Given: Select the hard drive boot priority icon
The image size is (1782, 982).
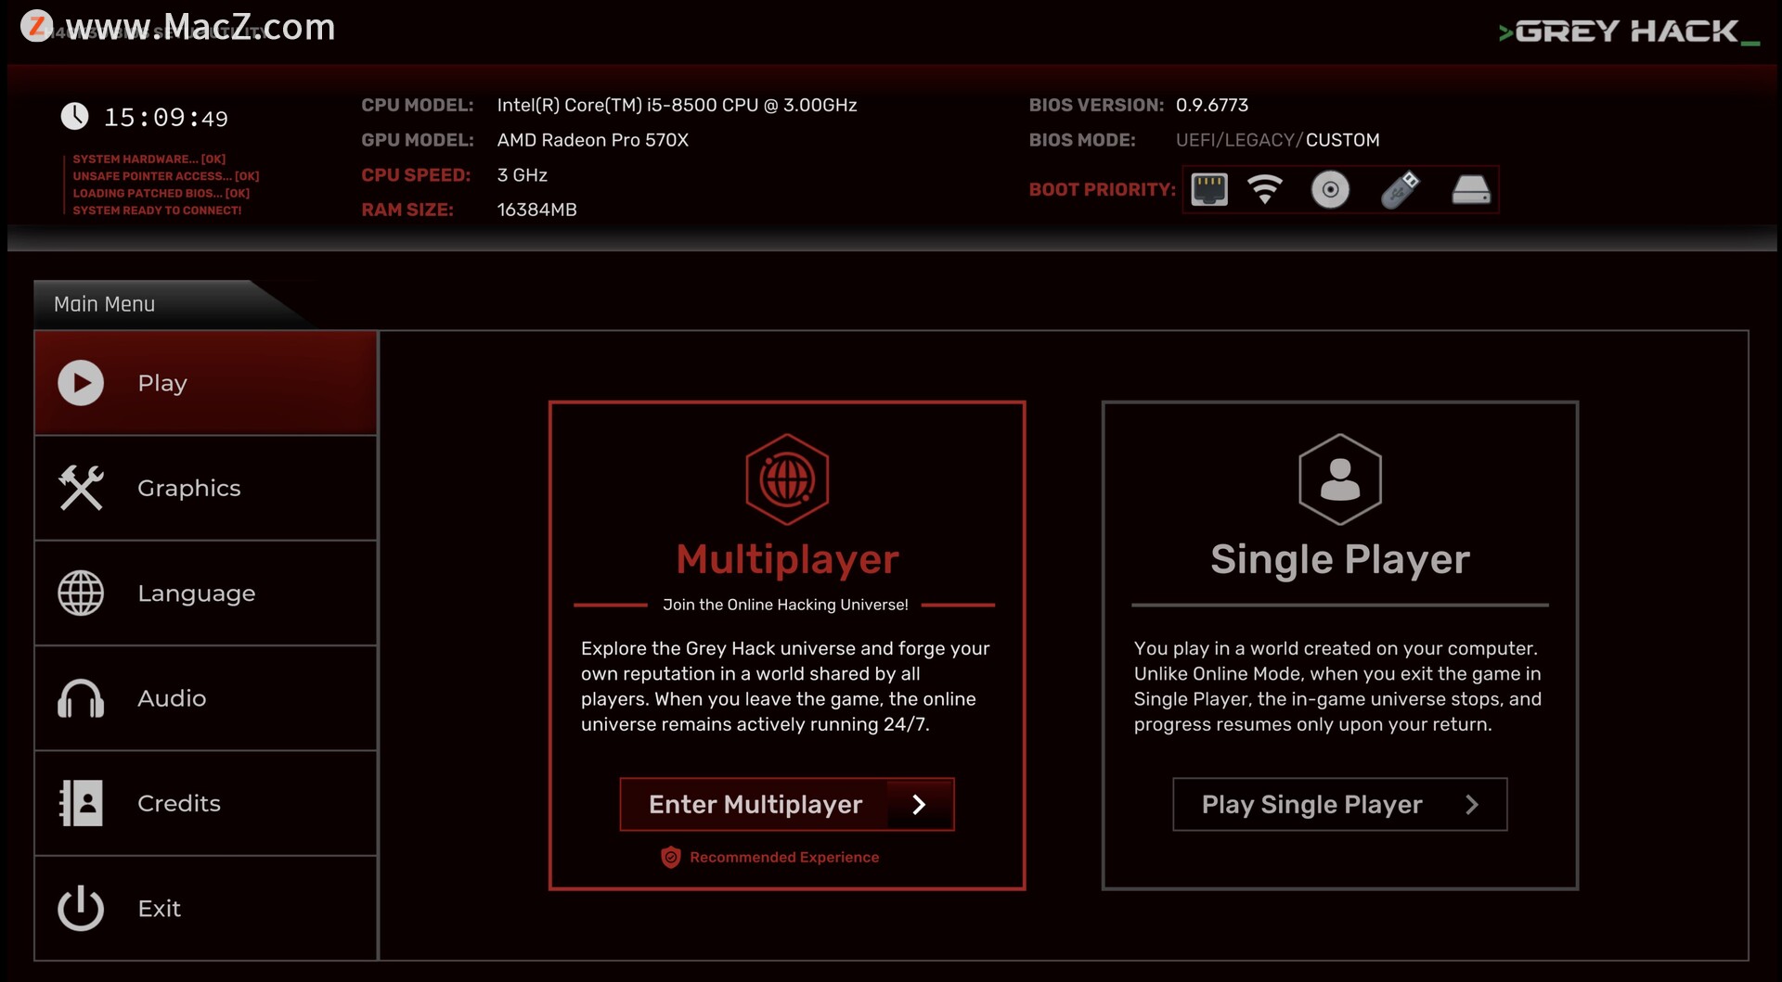Looking at the screenshot, I should (1471, 189).
